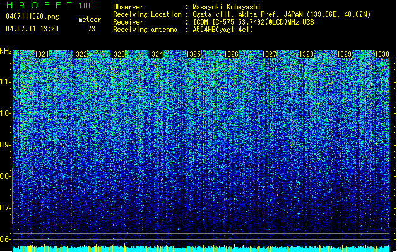The image size is (397, 252).
Task: Click the 0.6 frequency axis label
Action: pos(6,239)
